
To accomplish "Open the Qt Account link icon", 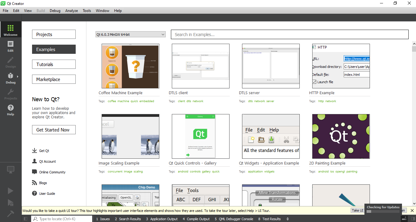I will pyautogui.click(x=34, y=161).
